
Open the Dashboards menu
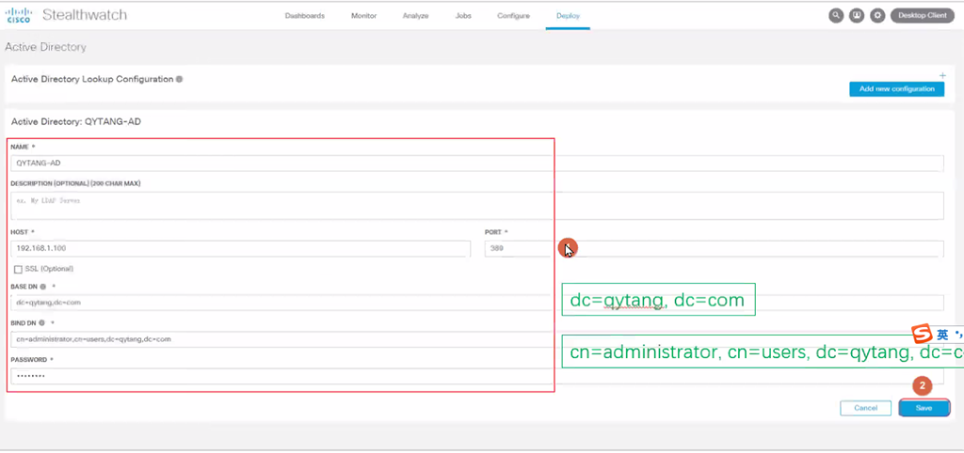(x=304, y=15)
